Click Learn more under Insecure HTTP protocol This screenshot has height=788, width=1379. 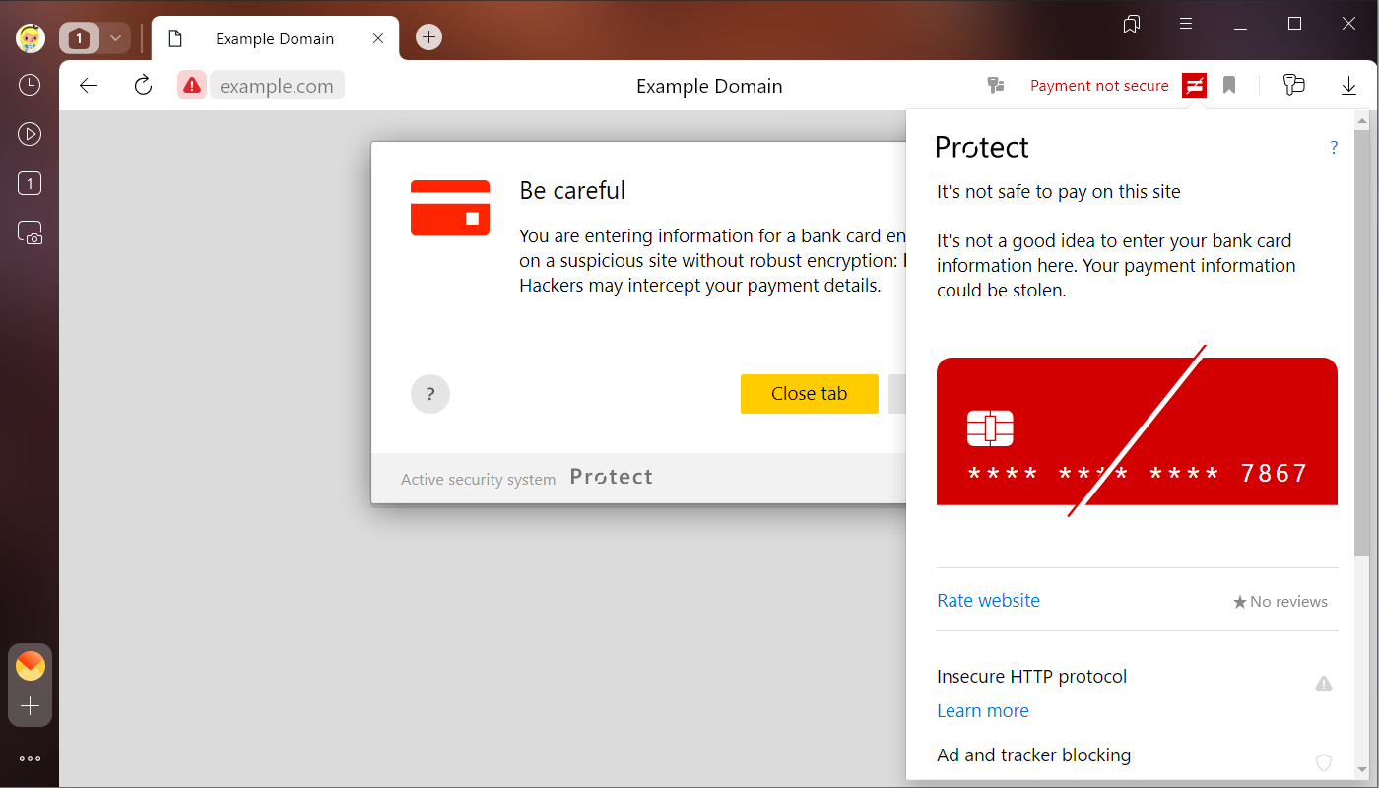coord(982,711)
